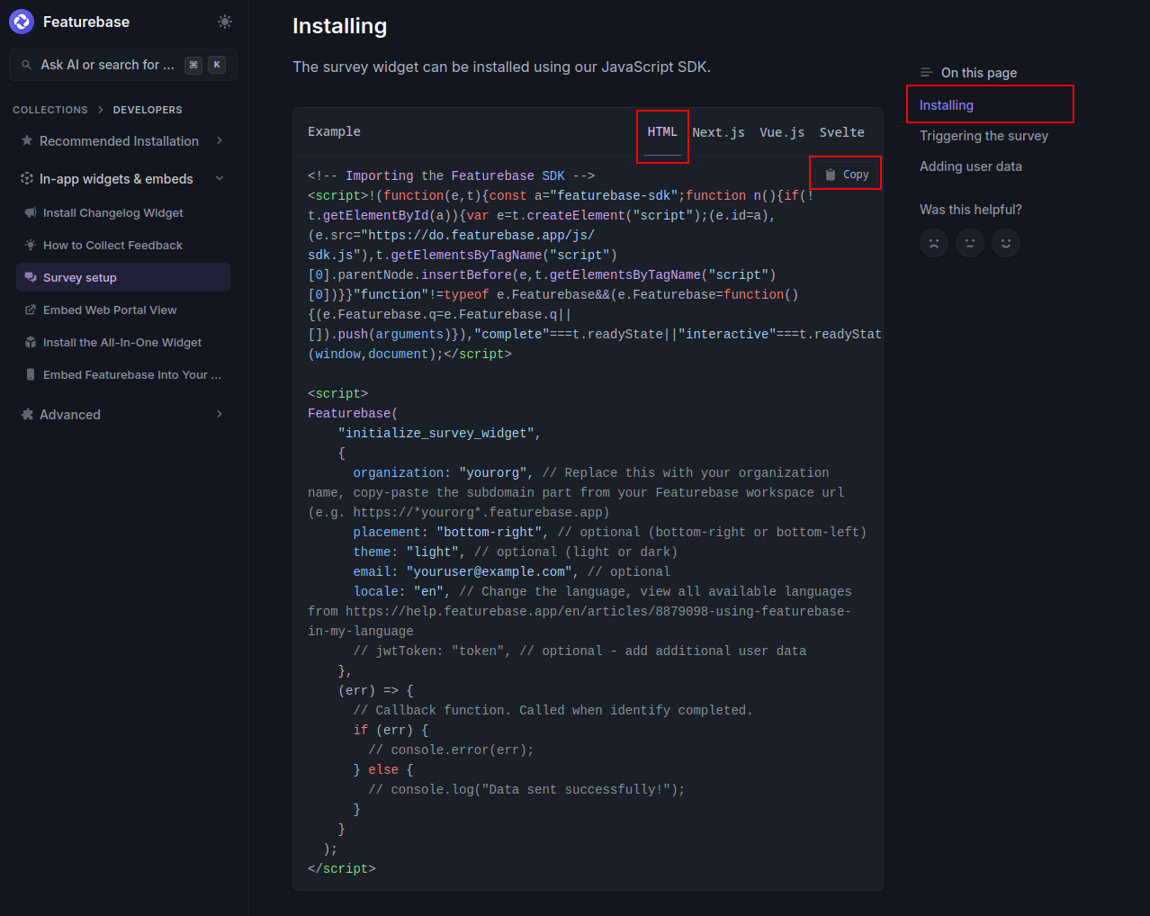Image resolution: width=1150 pixels, height=916 pixels.
Task: Jump to the Installing section link
Action: pos(947,105)
